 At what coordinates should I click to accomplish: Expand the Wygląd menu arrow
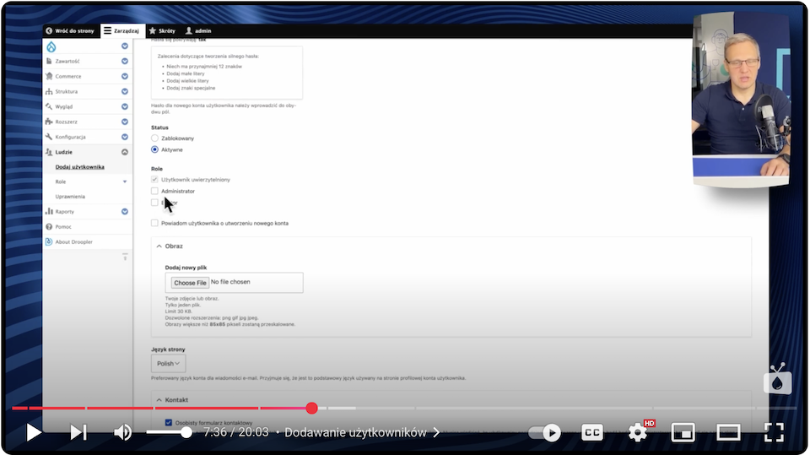[x=125, y=106]
